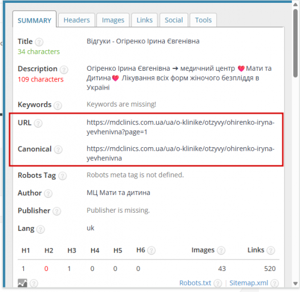Screen dimensions: 300x292
Task: Click the question mark beside Author
Action: pos(48,194)
